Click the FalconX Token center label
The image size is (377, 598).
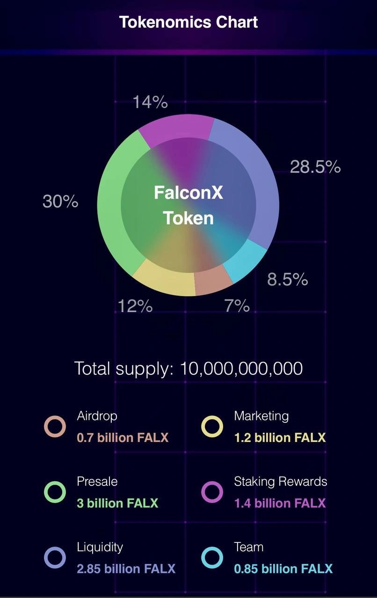pos(188,205)
